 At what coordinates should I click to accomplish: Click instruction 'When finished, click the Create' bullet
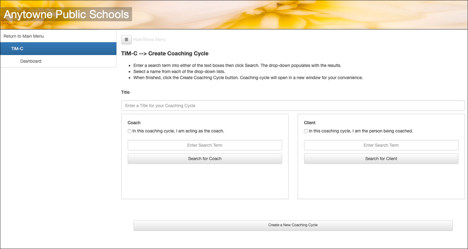click(248, 78)
